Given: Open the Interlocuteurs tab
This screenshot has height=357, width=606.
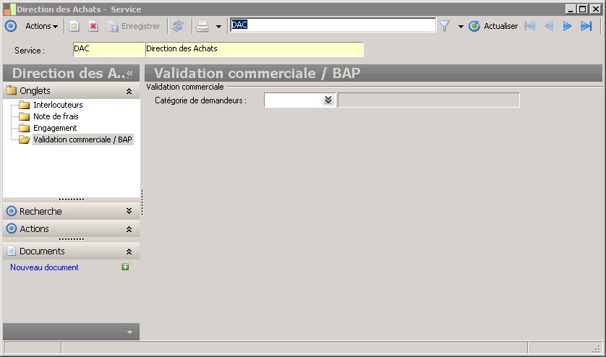Looking at the screenshot, I should click(x=58, y=105).
